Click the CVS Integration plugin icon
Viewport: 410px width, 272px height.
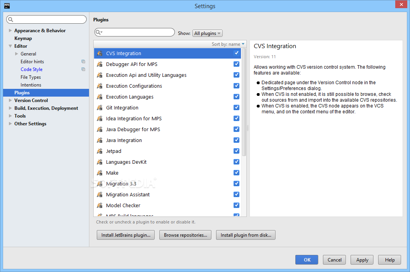click(99, 53)
